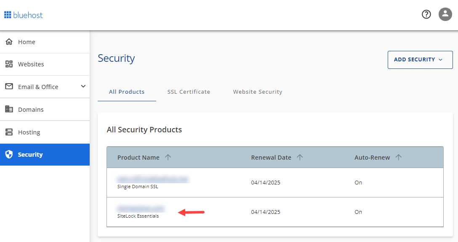Click the Domains building icon

pyautogui.click(x=9, y=109)
